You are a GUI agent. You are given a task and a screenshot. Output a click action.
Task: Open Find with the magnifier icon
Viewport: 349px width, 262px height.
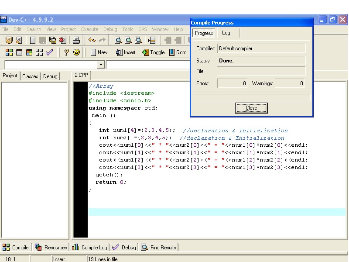tap(118, 40)
